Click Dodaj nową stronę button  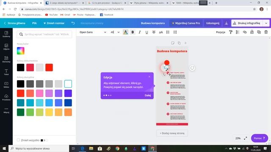[x=172, y=133]
